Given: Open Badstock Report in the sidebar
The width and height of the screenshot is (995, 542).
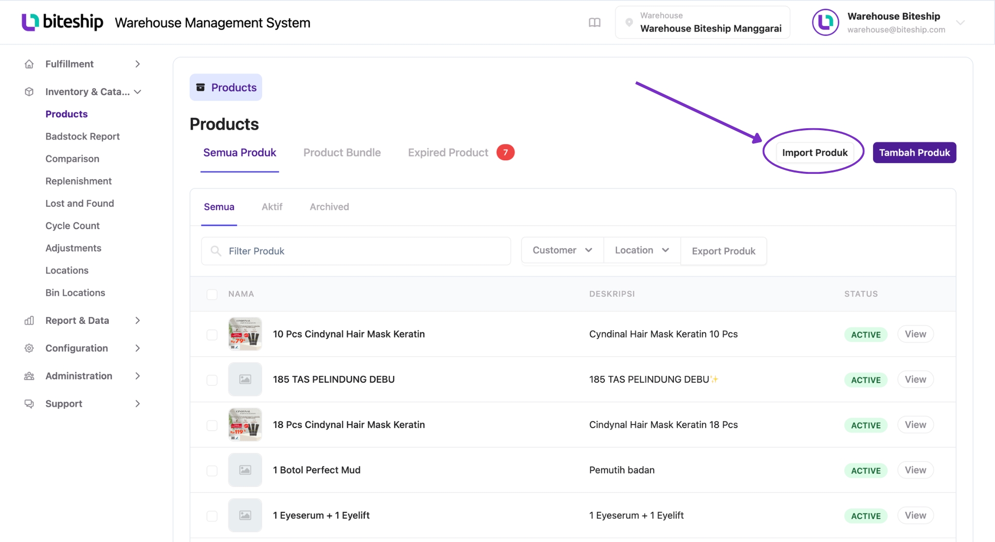Looking at the screenshot, I should pyautogui.click(x=83, y=136).
